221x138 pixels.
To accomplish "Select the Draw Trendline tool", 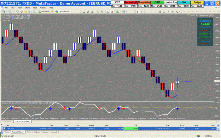I will click(x=156, y=12).
